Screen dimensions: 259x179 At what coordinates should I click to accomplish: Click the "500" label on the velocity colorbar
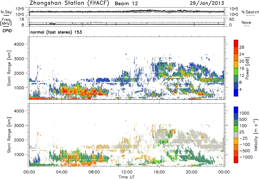(x=243, y=119)
